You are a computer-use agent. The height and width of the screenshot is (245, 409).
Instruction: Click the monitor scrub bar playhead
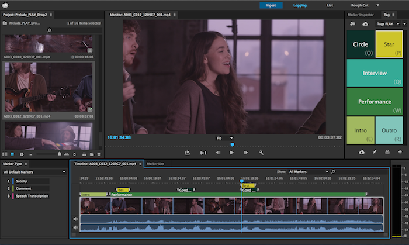pyautogui.click(x=232, y=144)
